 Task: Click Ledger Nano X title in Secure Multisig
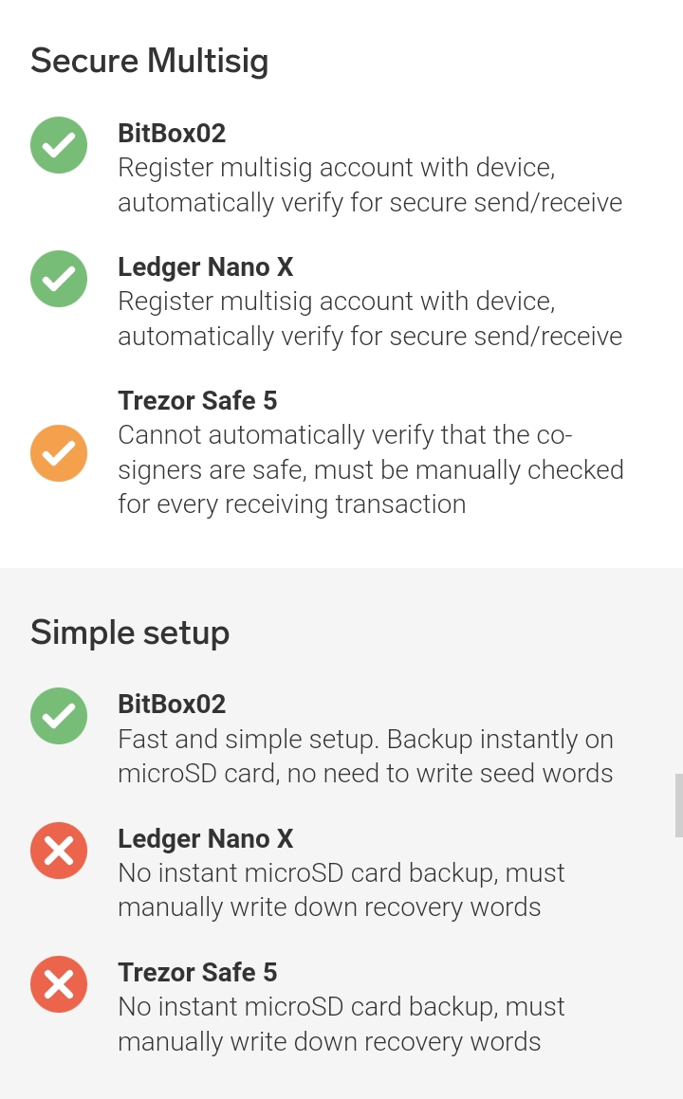(x=206, y=267)
